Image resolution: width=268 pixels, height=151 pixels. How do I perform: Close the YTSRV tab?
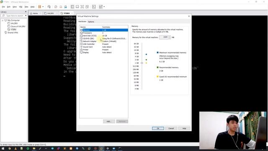pos(72,13)
